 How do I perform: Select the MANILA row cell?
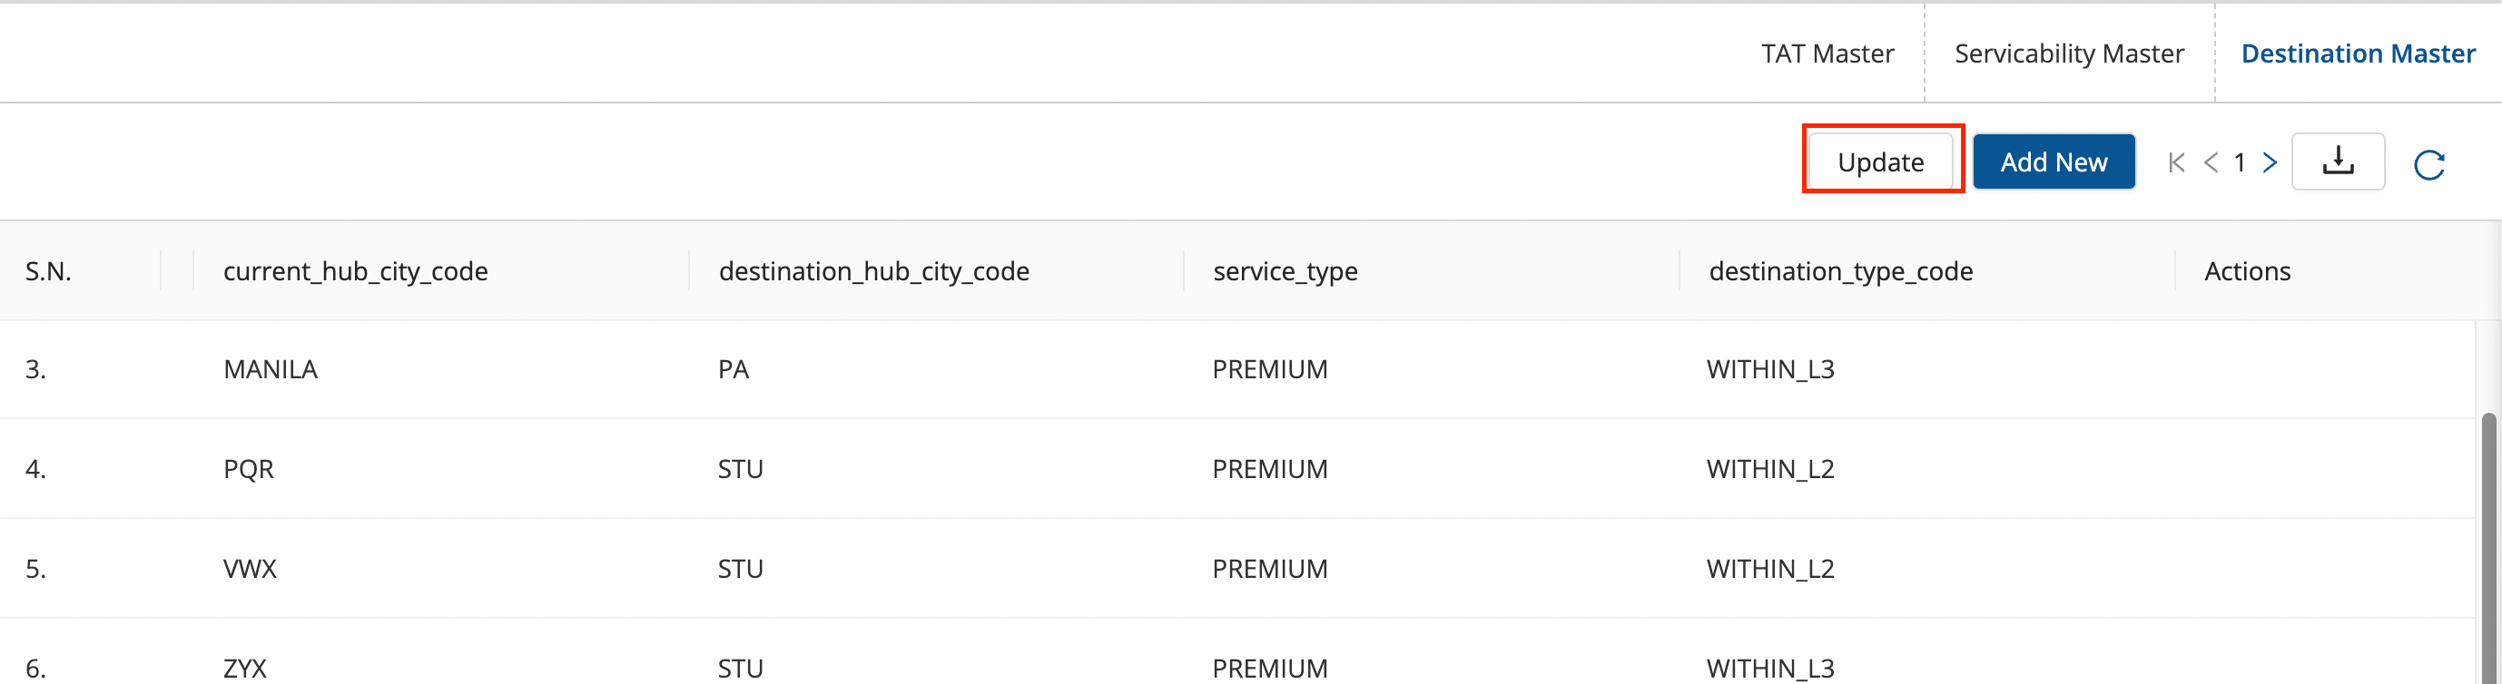(x=270, y=368)
